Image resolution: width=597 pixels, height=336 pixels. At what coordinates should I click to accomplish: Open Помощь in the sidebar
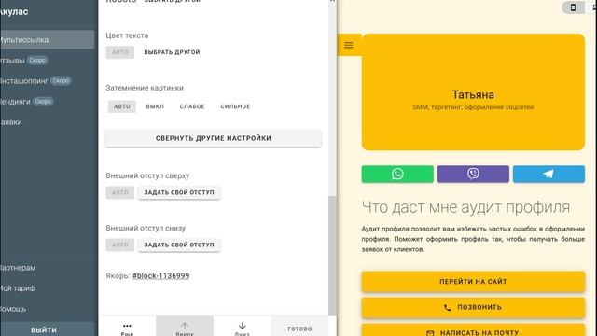click(13, 309)
